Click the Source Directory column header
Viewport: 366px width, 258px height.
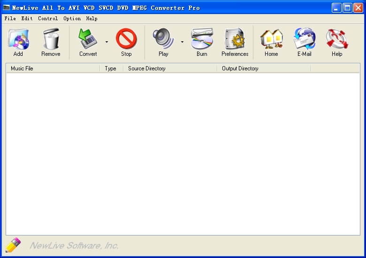click(x=170, y=68)
